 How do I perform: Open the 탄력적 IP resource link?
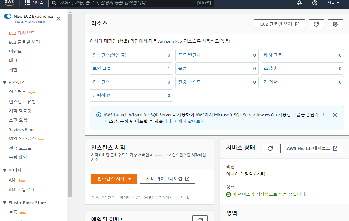click(101, 96)
